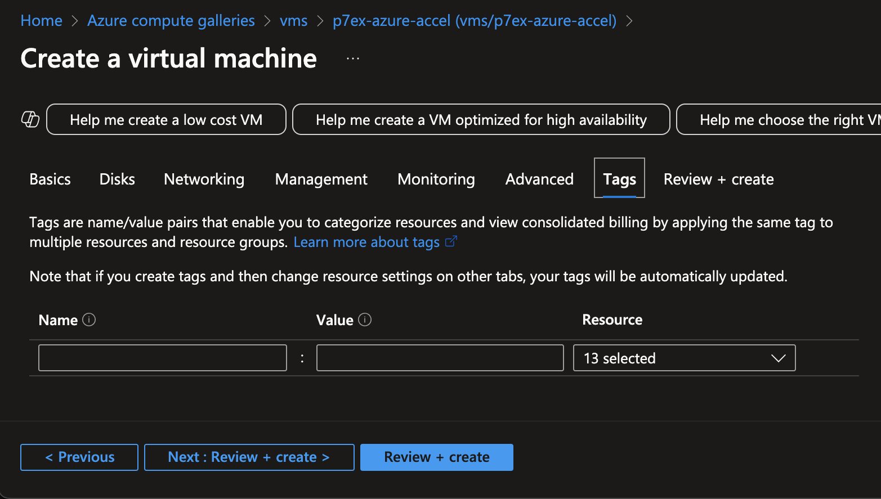Viewport: 881px width, 499px height.
Task: Click the Azure compute galleries breadcrumb
Action: pos(171,21)
